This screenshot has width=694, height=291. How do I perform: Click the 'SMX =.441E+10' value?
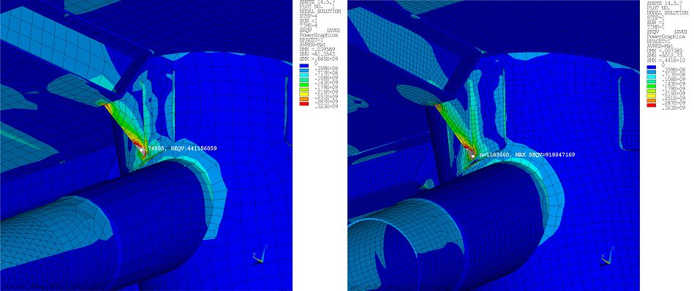[666, 60]
